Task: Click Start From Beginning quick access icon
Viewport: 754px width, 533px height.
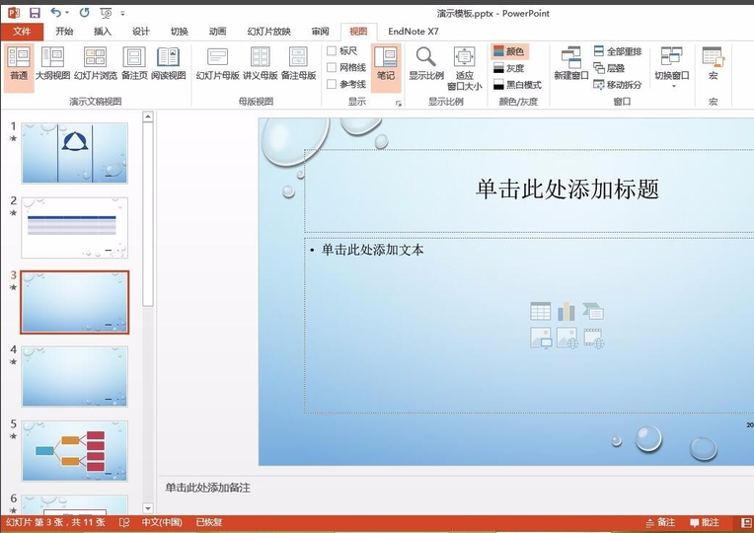Action: coord(106,13)
